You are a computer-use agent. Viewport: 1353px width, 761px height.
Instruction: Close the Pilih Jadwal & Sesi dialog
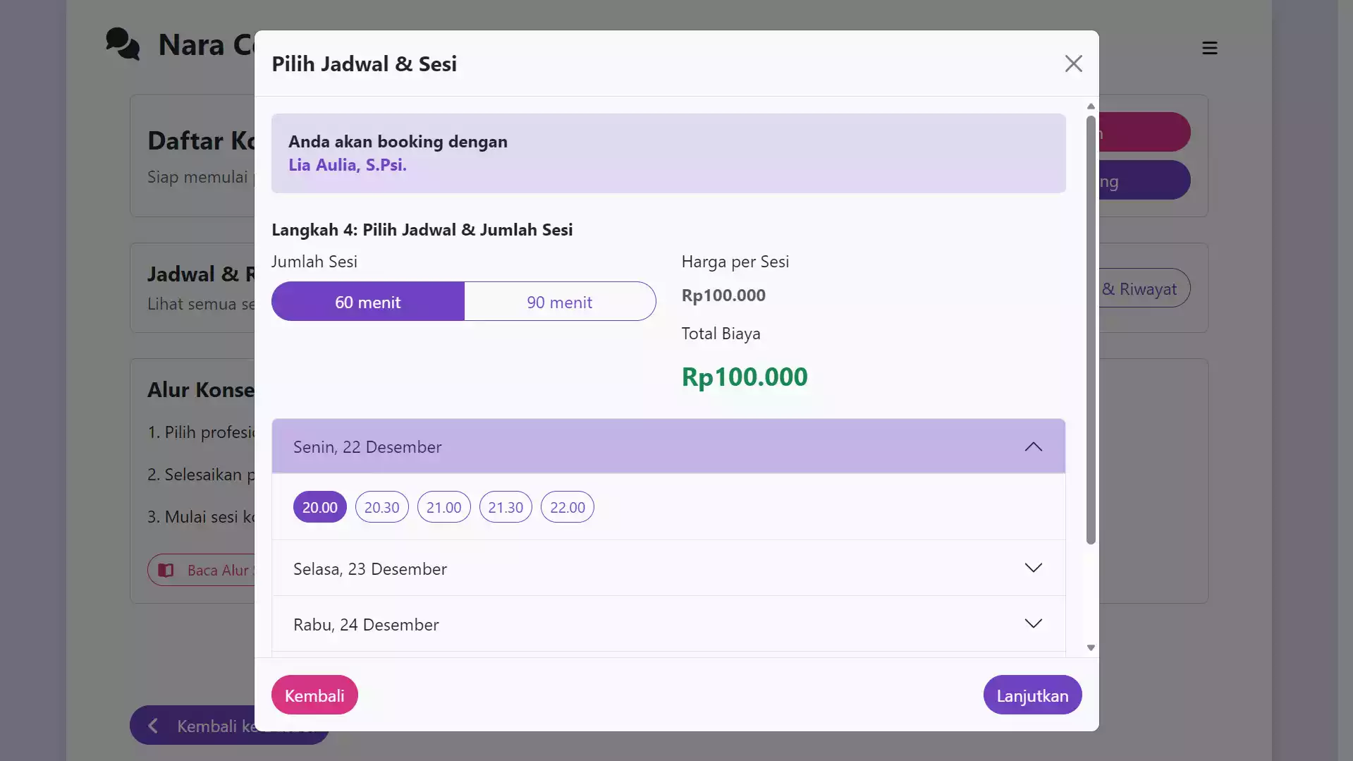[1073, 63]
